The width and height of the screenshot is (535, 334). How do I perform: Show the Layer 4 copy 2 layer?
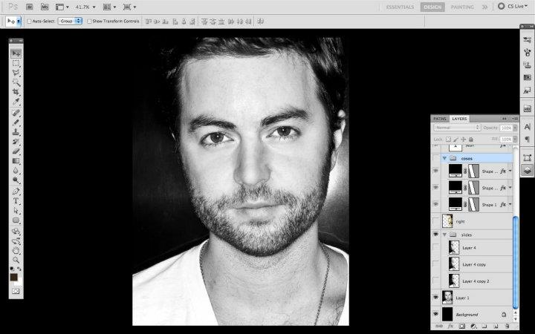point(435,281)
